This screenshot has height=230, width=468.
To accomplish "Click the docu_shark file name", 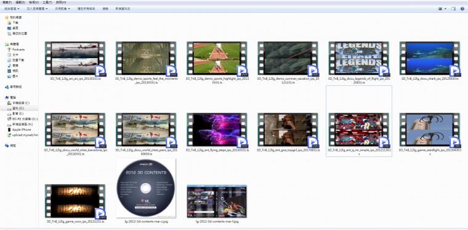I will click(430, 79).
